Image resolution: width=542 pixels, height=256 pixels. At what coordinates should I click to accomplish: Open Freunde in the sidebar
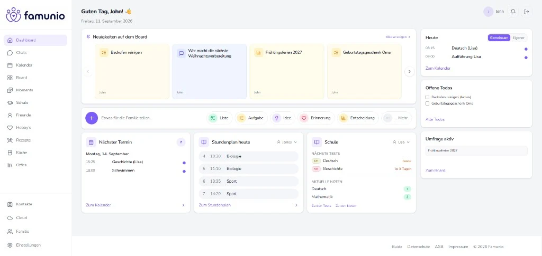pyautogui.click(x=35, y=115)
